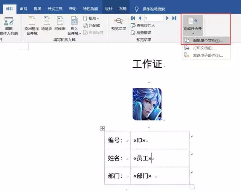Image resolution: width=241 pixels, height=192 pixels.
Task: Click the table move handle
Action: pos(102,129)
